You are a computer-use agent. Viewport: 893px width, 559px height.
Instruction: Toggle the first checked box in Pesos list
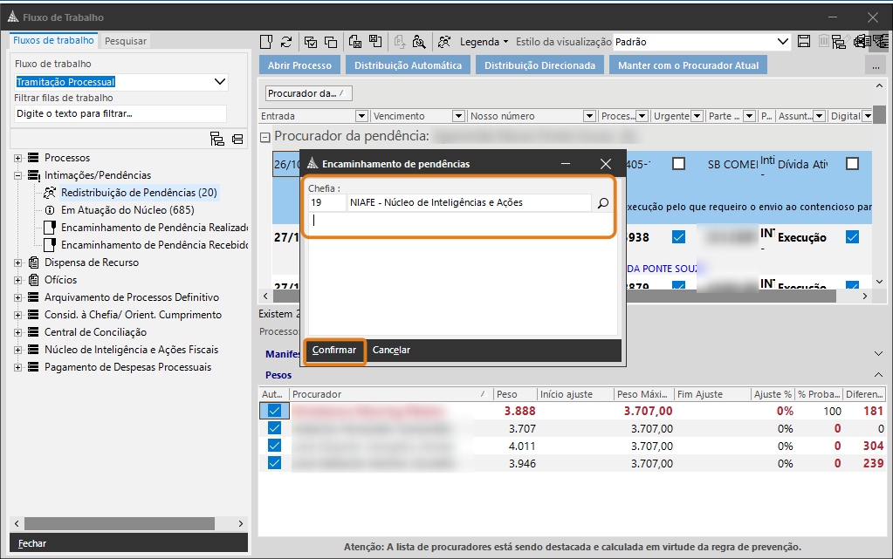click(275, 411)
